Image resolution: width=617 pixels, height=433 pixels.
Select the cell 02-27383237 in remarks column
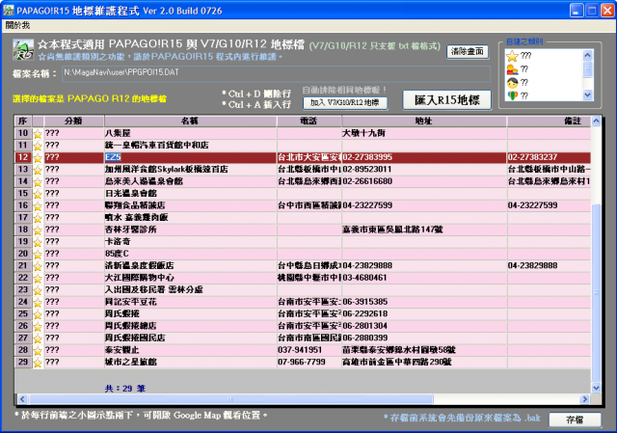(549, 157)
